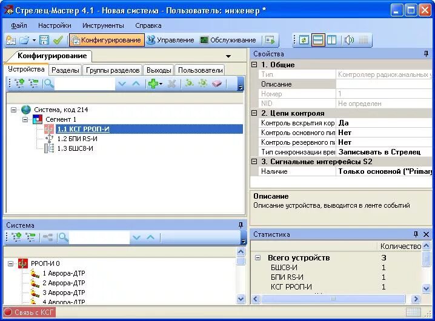The image size is (435, 321).
Task: Switch to Конфигурирование mode in the toolbar
Action: point(107,40)
